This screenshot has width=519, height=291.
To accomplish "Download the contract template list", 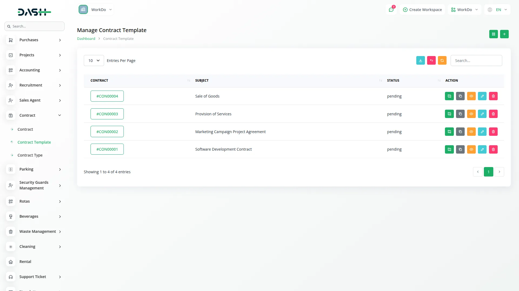I will click(420, 60).
